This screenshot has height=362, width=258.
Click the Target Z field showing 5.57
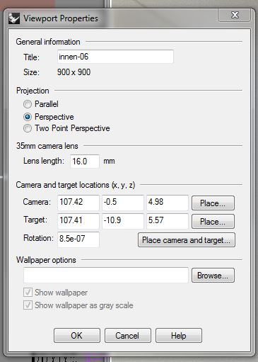(x=168, y=221)
